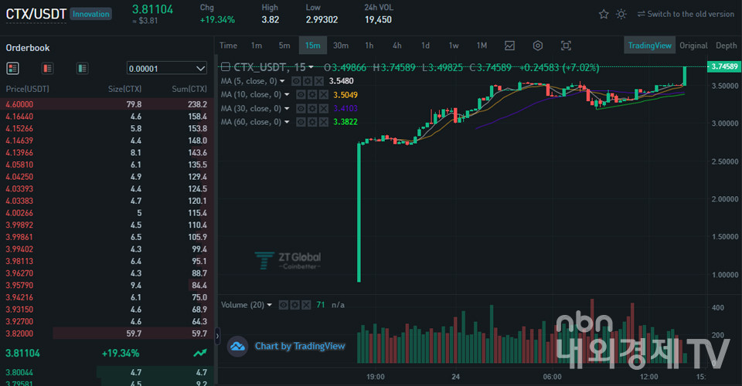Screen dimensions: 742x386
Task: Switch to the Depth chart tab
Action: [727, 46]
